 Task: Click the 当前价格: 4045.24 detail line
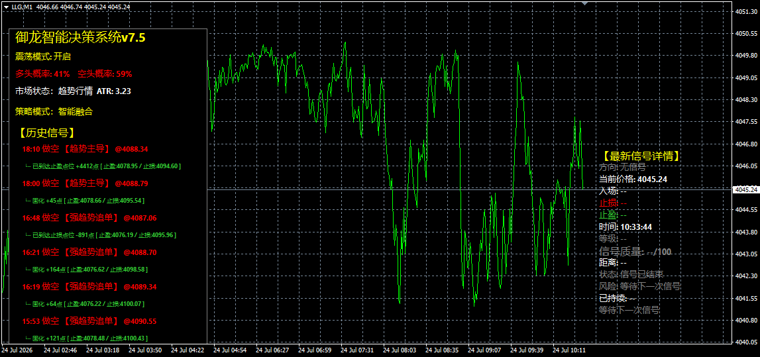pyautogui.click(x=633, y=179)
